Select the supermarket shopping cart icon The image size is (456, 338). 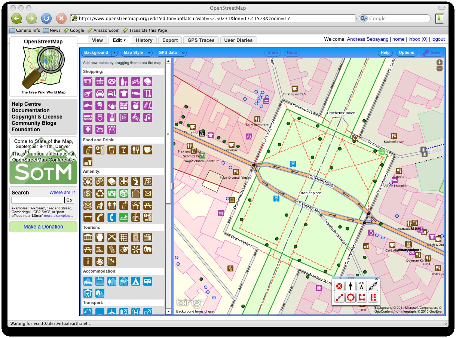tap(88, 81)
